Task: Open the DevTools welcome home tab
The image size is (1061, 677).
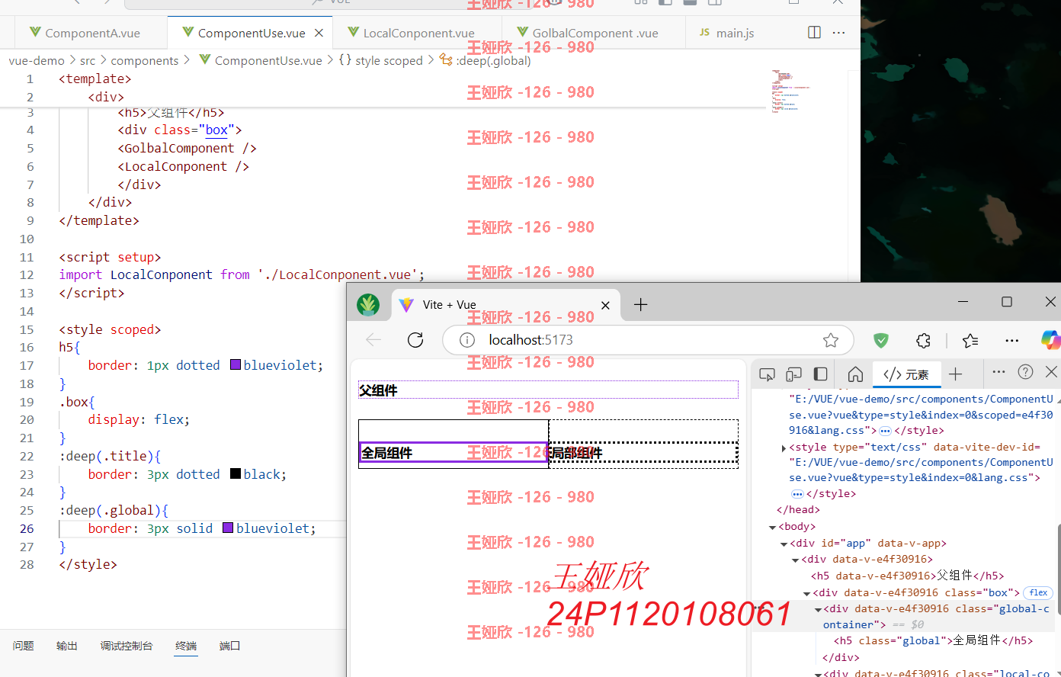Action: [855, 374]
